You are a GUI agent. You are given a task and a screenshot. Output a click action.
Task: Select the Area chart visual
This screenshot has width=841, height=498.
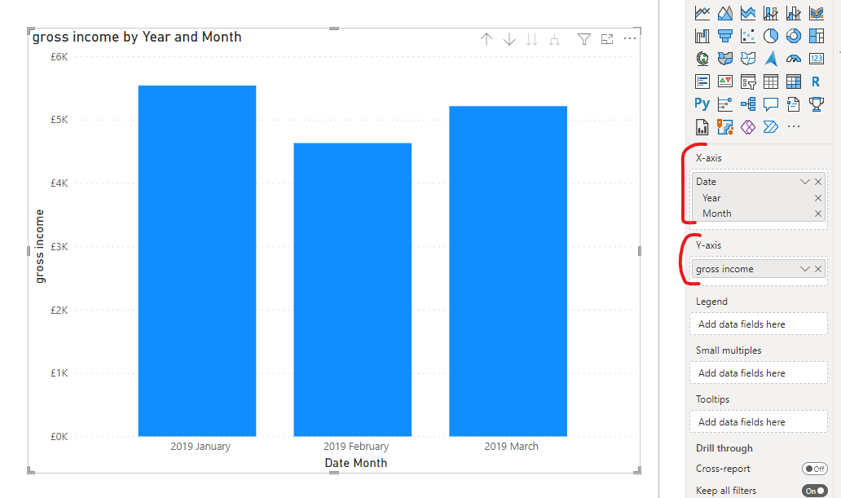point(725,13)
